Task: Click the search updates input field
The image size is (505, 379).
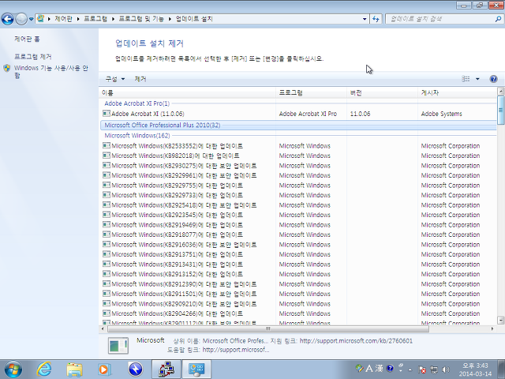Action: click(x=440, y=19)
